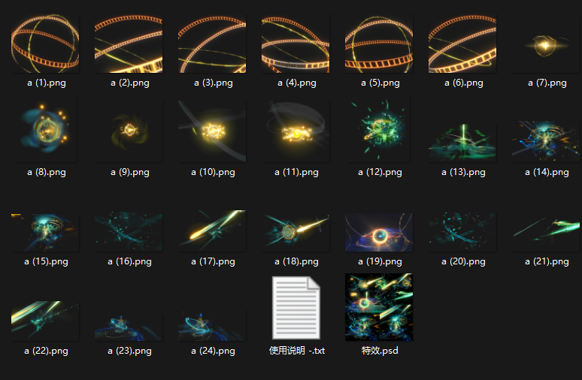Select a (14).png teal vortex thumbnail

[546, 141]
